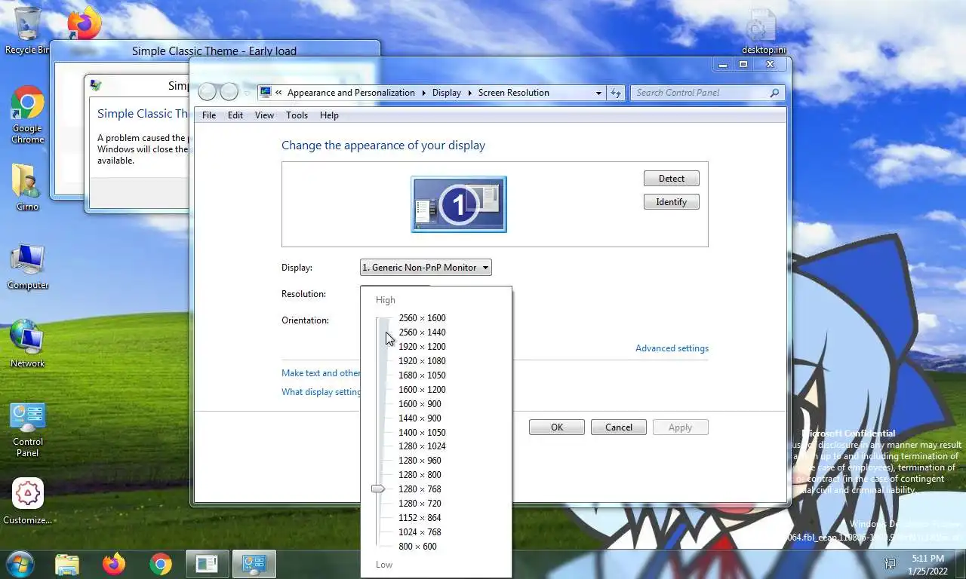Image resolution: width=966 pixels, height=579 pixels.
Task: Expand the breadcrumb arrow after Display
Action: 469,93
